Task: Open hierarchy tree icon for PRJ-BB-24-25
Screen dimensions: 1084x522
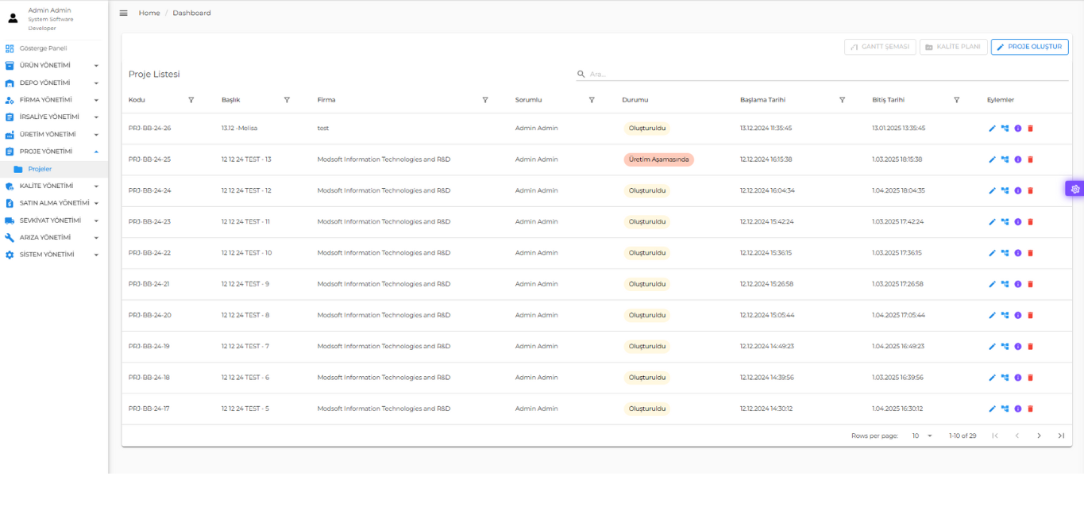Action: 1005,159
